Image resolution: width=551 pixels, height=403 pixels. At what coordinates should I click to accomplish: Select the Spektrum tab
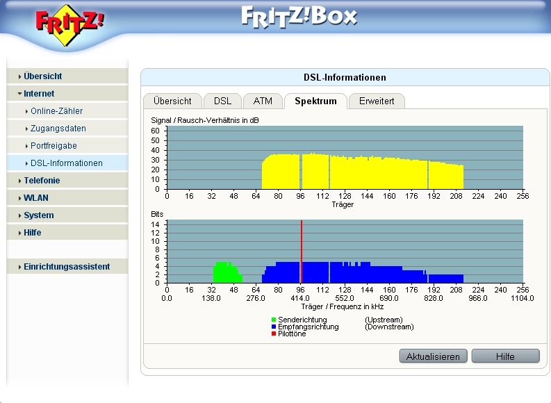[x=315, y=101]
